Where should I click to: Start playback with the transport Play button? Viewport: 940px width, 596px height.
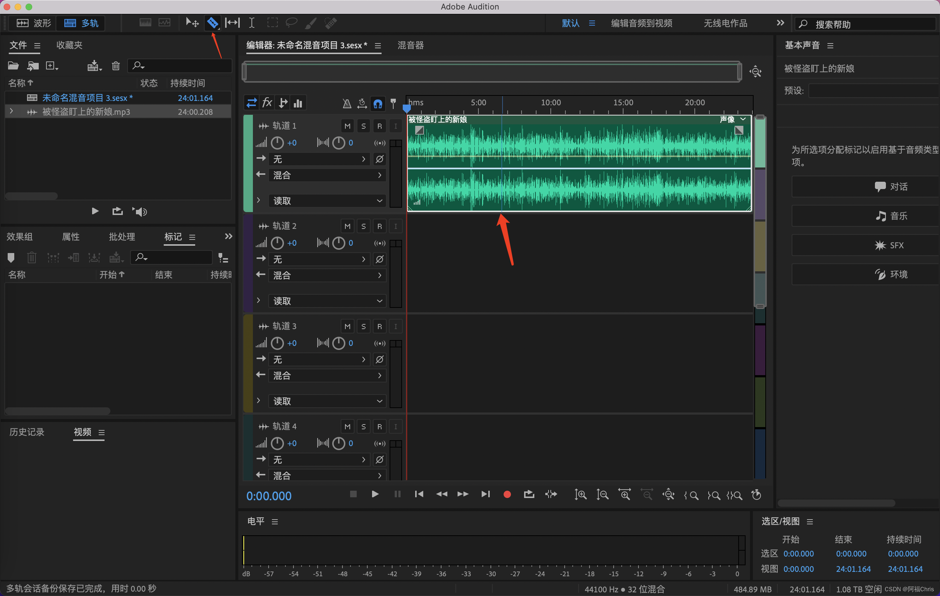point(375,494)
